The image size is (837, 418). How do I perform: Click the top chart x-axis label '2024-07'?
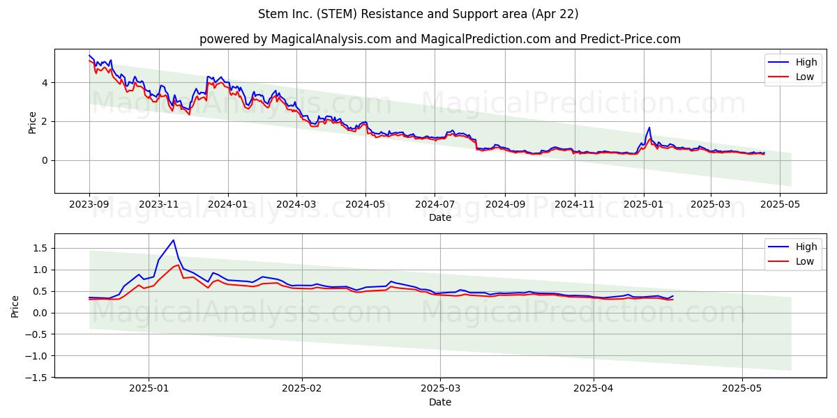click(x=435, y=204)
